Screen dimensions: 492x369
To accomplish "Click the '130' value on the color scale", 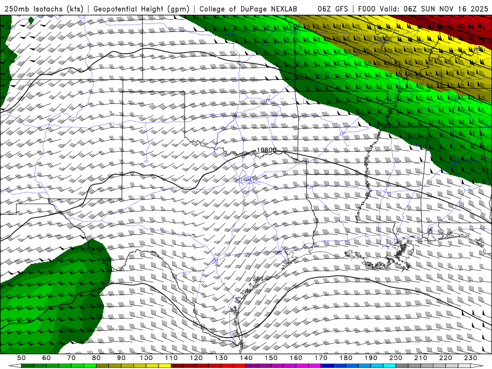I will tap(221, 358).
